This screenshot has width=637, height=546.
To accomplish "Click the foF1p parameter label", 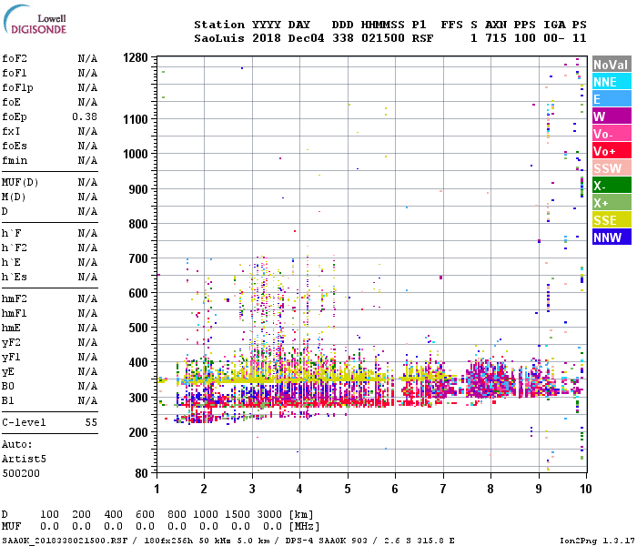I will pyautogui.click(x=17, y=87).
